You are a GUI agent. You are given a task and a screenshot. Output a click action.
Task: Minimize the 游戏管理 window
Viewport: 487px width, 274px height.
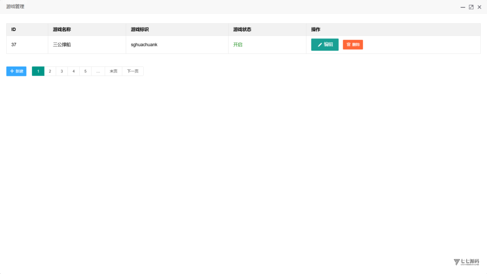pos(463,7)
